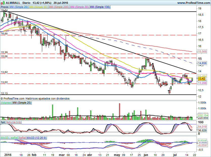211x157 pixels.
Task: Click the -0,0597 MACD signal value tag
Action: pos(202,145)
